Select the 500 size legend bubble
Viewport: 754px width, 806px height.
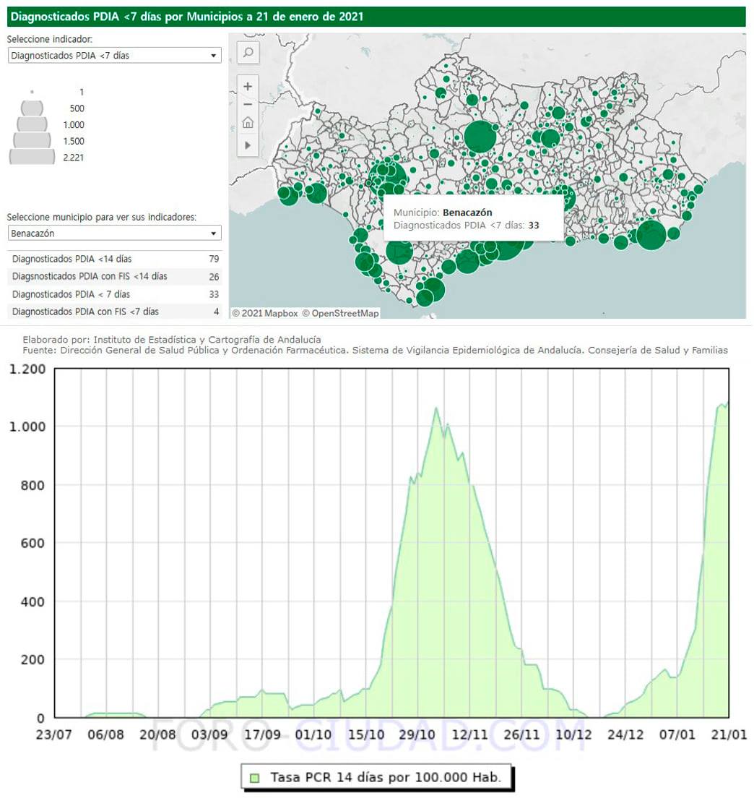pos(32,108)
